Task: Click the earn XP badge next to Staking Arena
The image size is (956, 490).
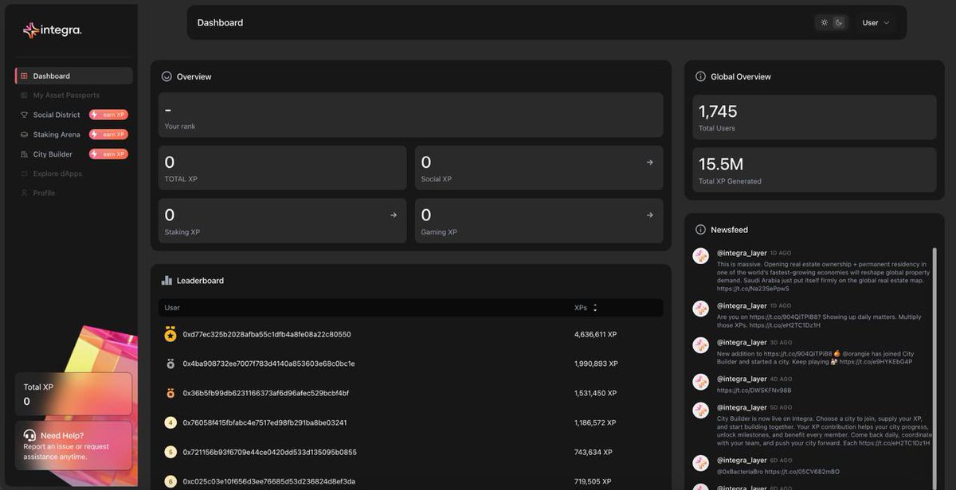Action: pyautogui.click(x=109, y=134)
